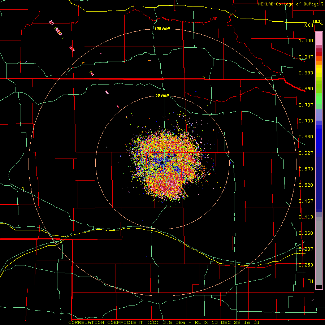Viewport: 325px width, 325px height.
Task: Click the 0.573 legend value
Action: (306, 169)
